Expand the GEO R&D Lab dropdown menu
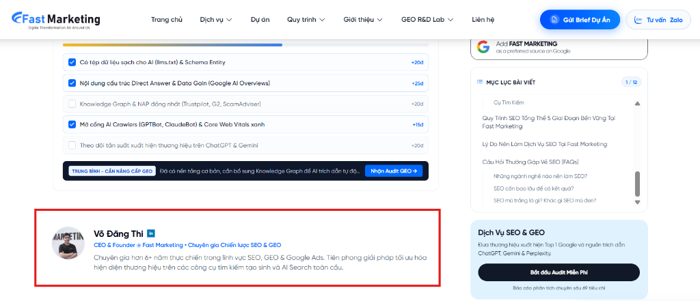Screen dimensions: 700x301 (427, 20)
